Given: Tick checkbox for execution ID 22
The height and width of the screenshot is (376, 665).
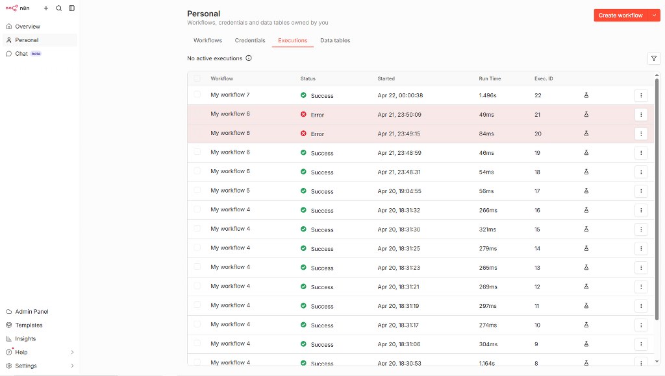Looking at the screenshot, I should point(197,95).
